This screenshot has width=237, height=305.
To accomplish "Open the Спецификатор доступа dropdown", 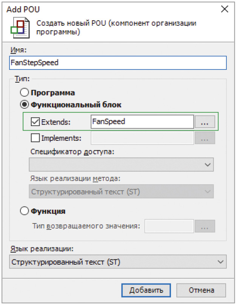I will tap(121, 165).
